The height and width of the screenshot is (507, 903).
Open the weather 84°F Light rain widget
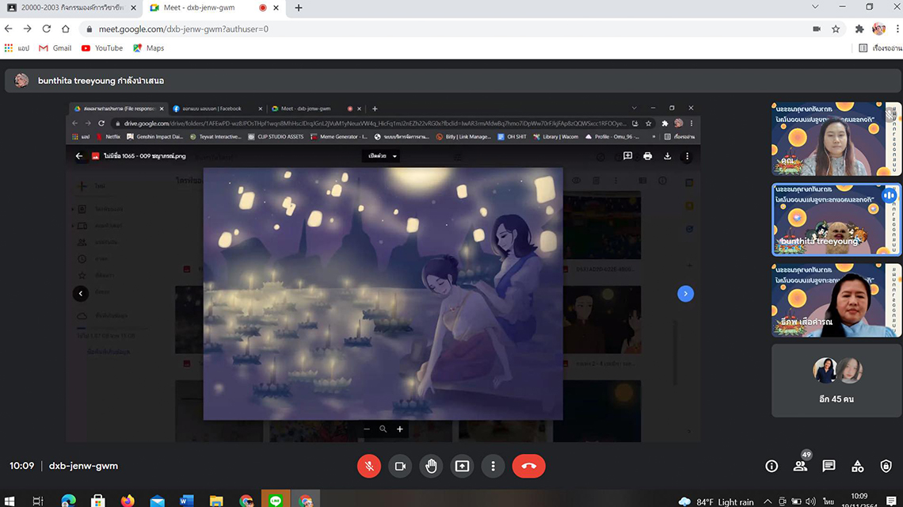point(716,501)
